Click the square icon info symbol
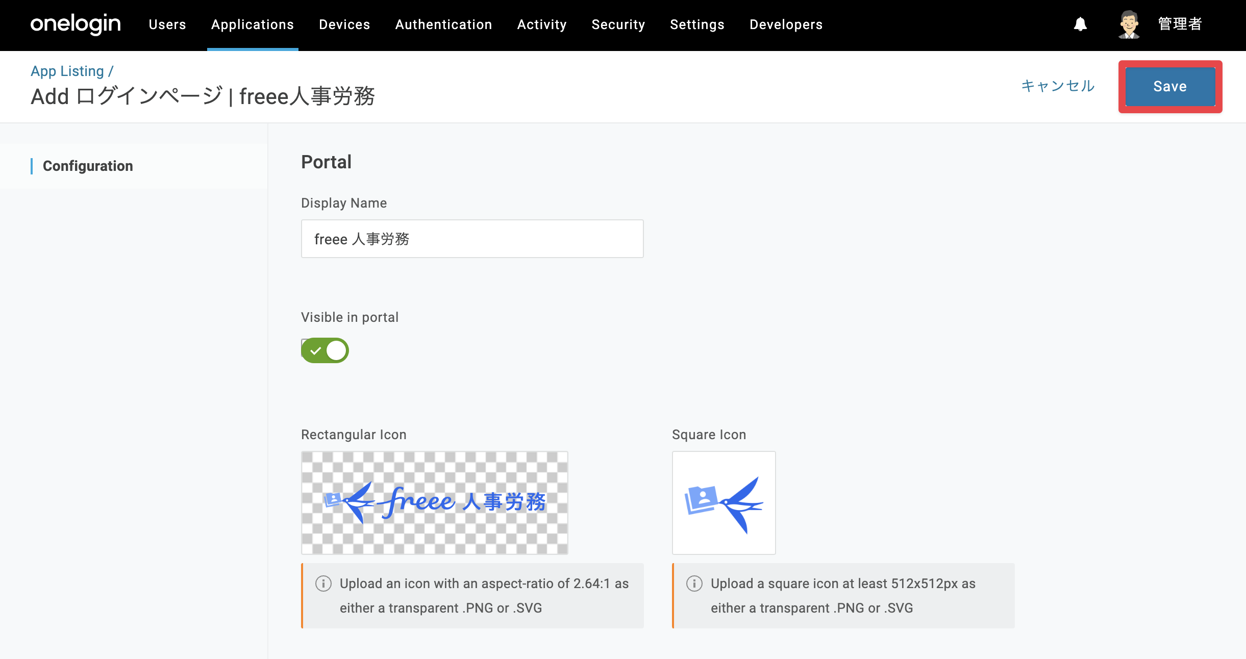The width and height of the screenshot is (1246, 659). (694, 584)
